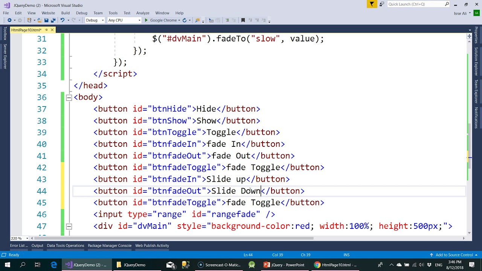Click the yellow notifications filter flag icon
Image resolution: width=482 pixels, height=271 pixels.
click(x=372, y=4)
